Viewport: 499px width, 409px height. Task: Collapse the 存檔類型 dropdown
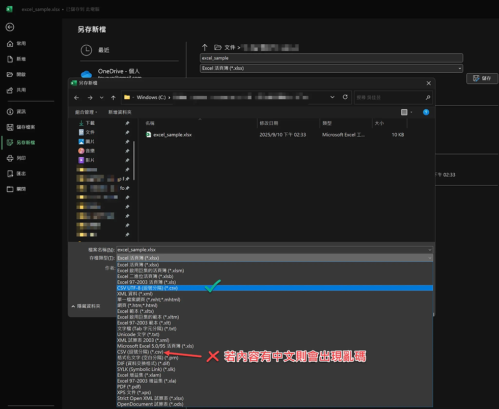pyautogui.click(x=430, y=258)
